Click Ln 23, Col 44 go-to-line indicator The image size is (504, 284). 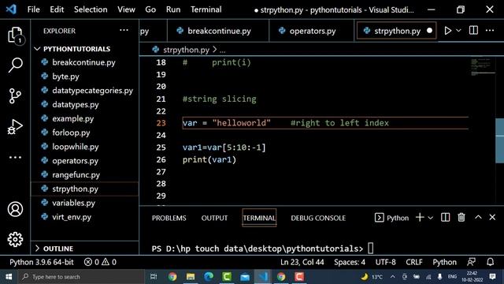(x=302, y=262)
